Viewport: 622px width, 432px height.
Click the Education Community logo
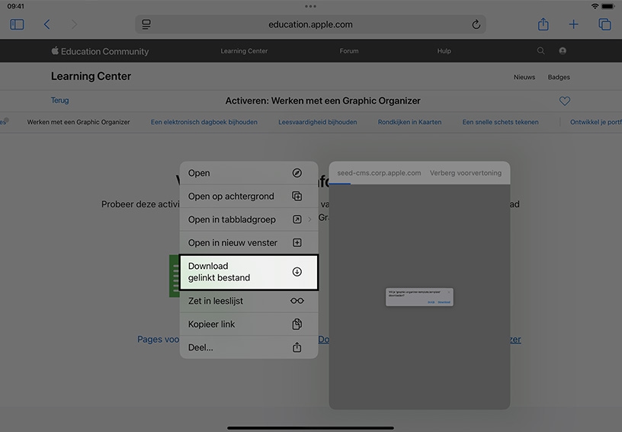[x=100, y=51]
